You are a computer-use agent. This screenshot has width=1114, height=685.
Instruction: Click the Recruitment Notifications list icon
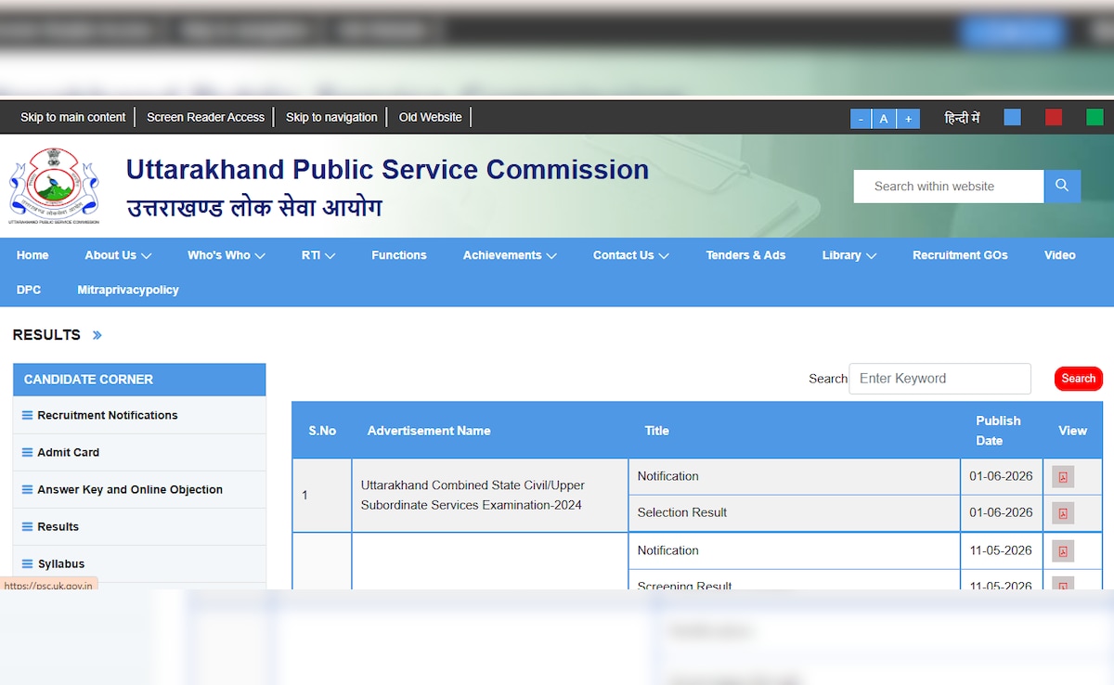[x=28, y=415]
